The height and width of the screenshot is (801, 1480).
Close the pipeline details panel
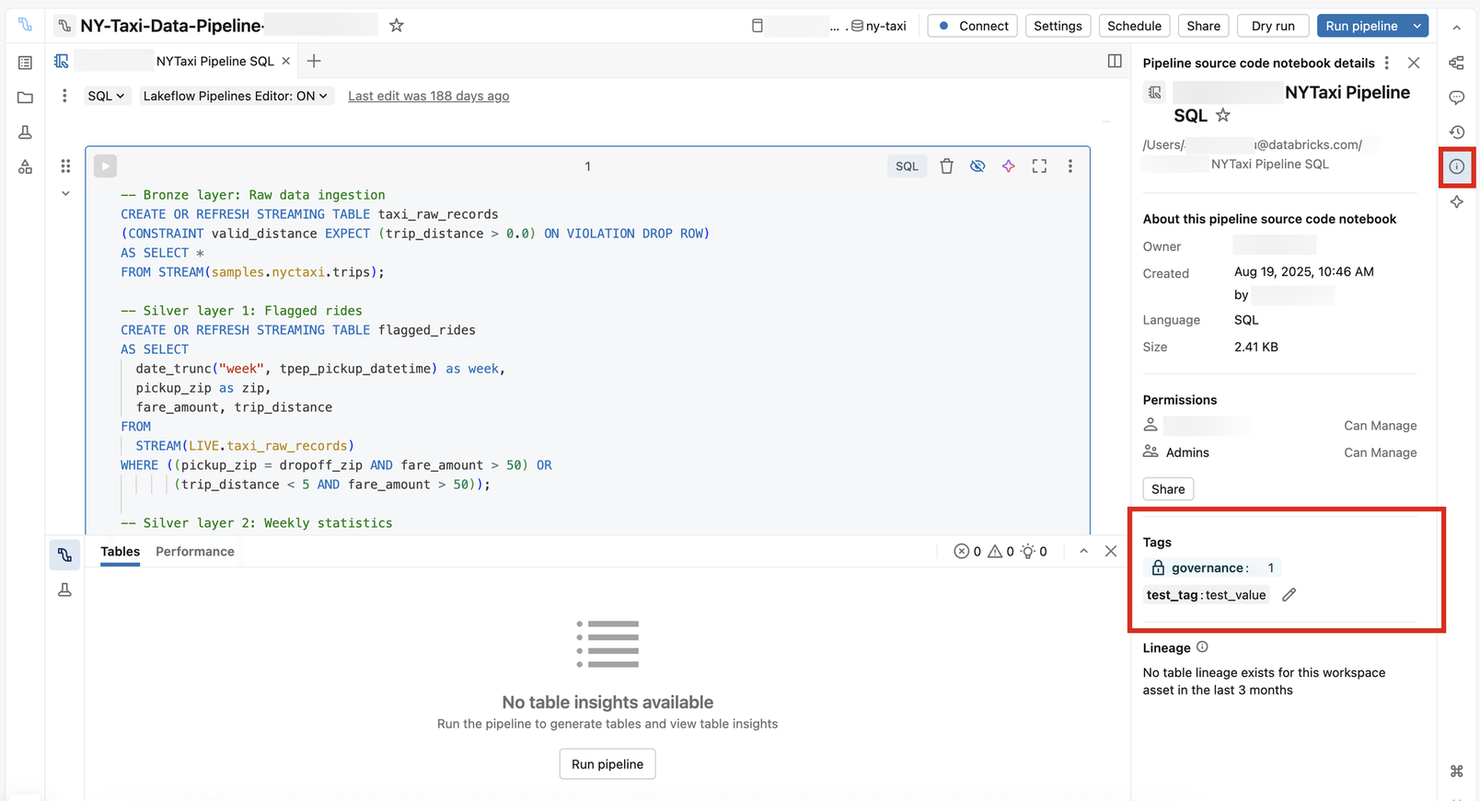[1414, 63]
